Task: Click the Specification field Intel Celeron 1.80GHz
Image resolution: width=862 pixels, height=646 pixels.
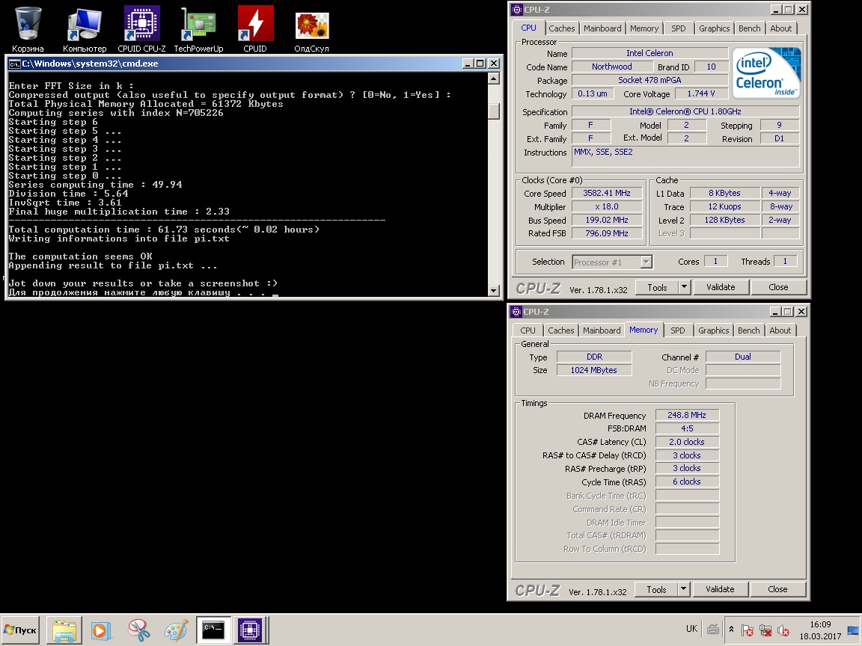Action: tap(685, 111)
